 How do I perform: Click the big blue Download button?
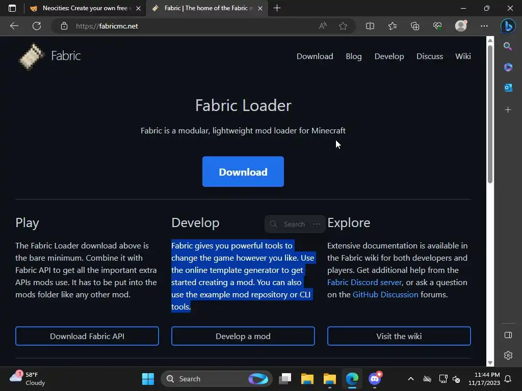pos(243,172)
